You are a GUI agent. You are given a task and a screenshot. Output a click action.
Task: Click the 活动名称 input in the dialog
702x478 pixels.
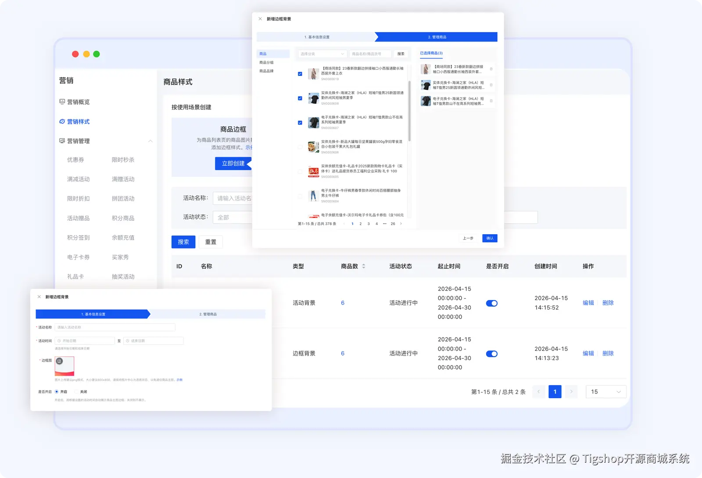115,327
